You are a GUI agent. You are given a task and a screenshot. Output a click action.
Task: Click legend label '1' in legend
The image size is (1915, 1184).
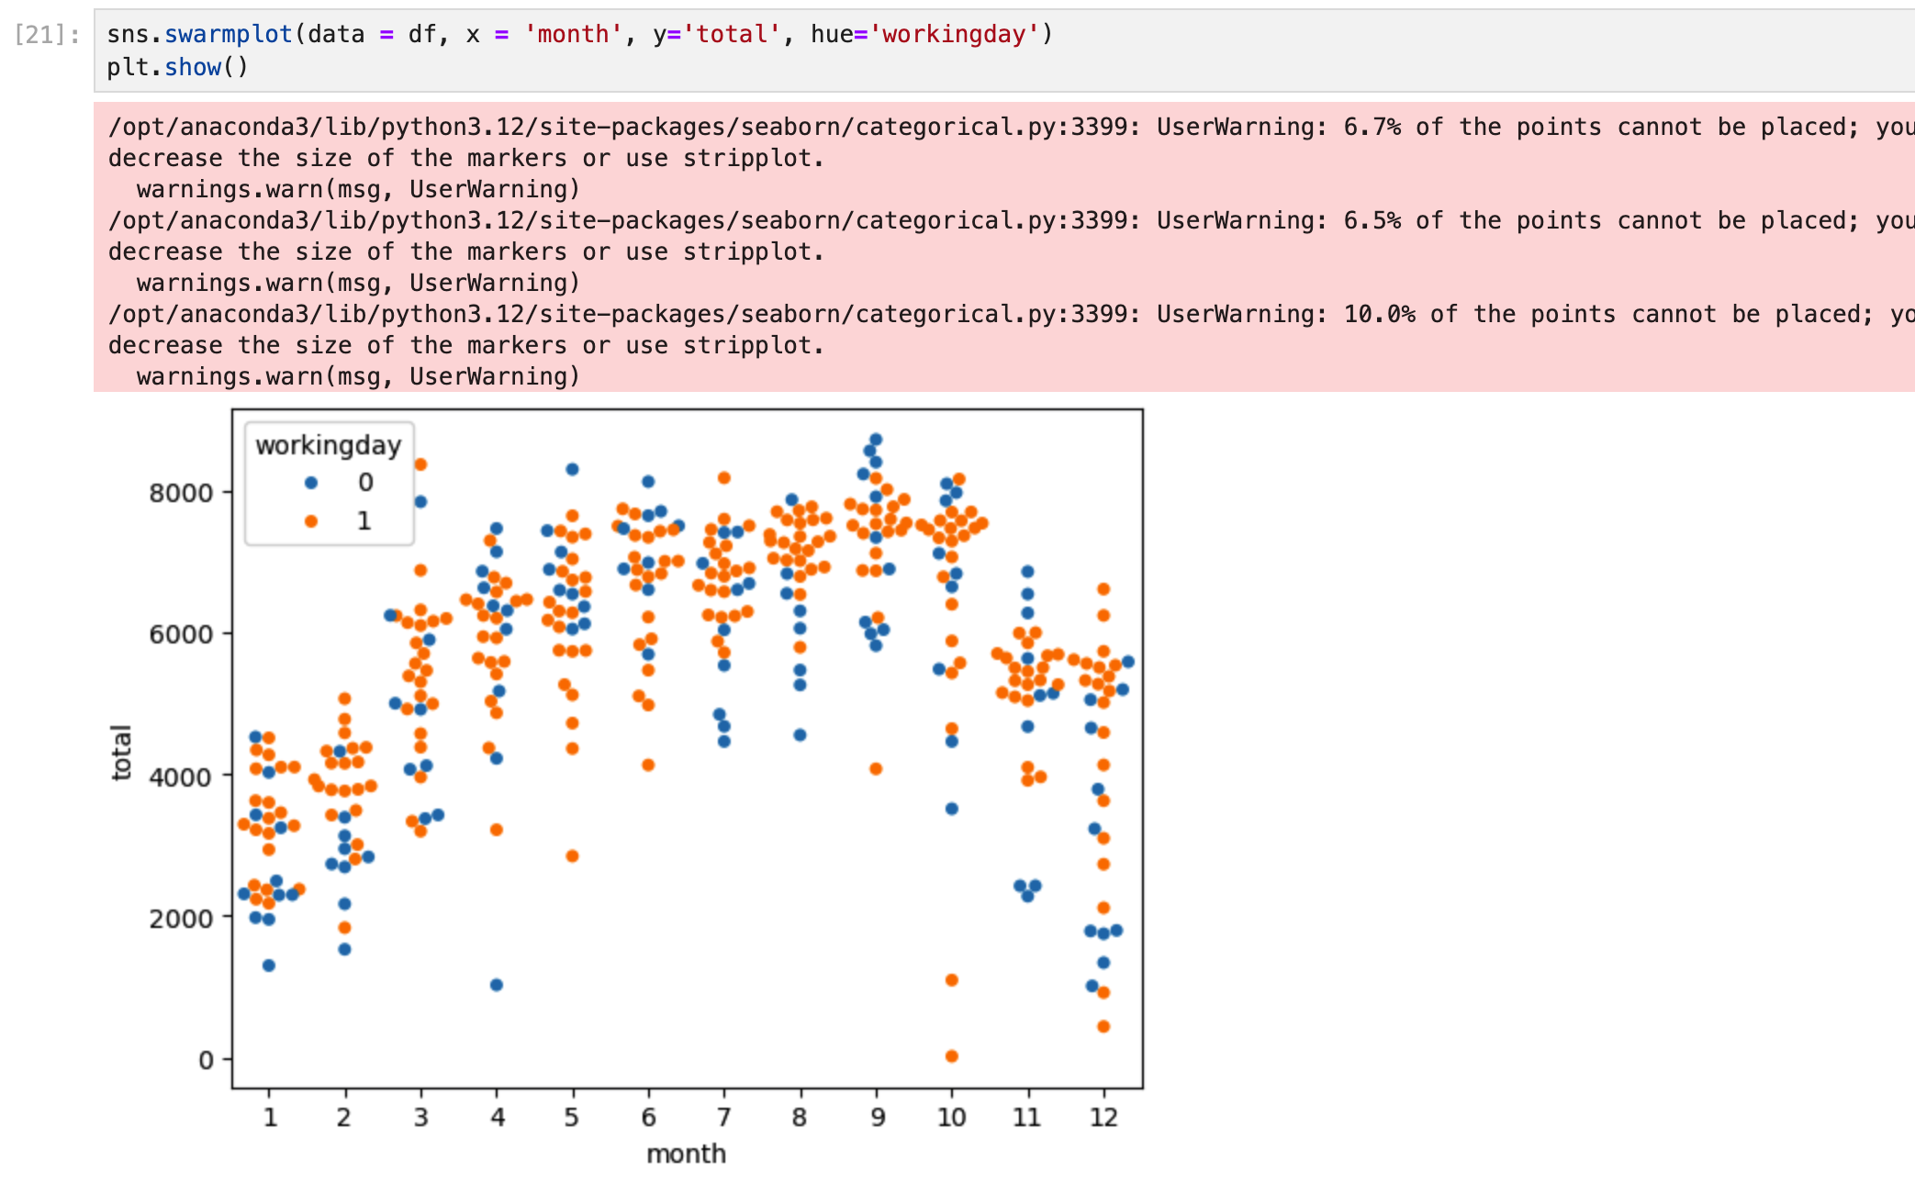point(364,521)
